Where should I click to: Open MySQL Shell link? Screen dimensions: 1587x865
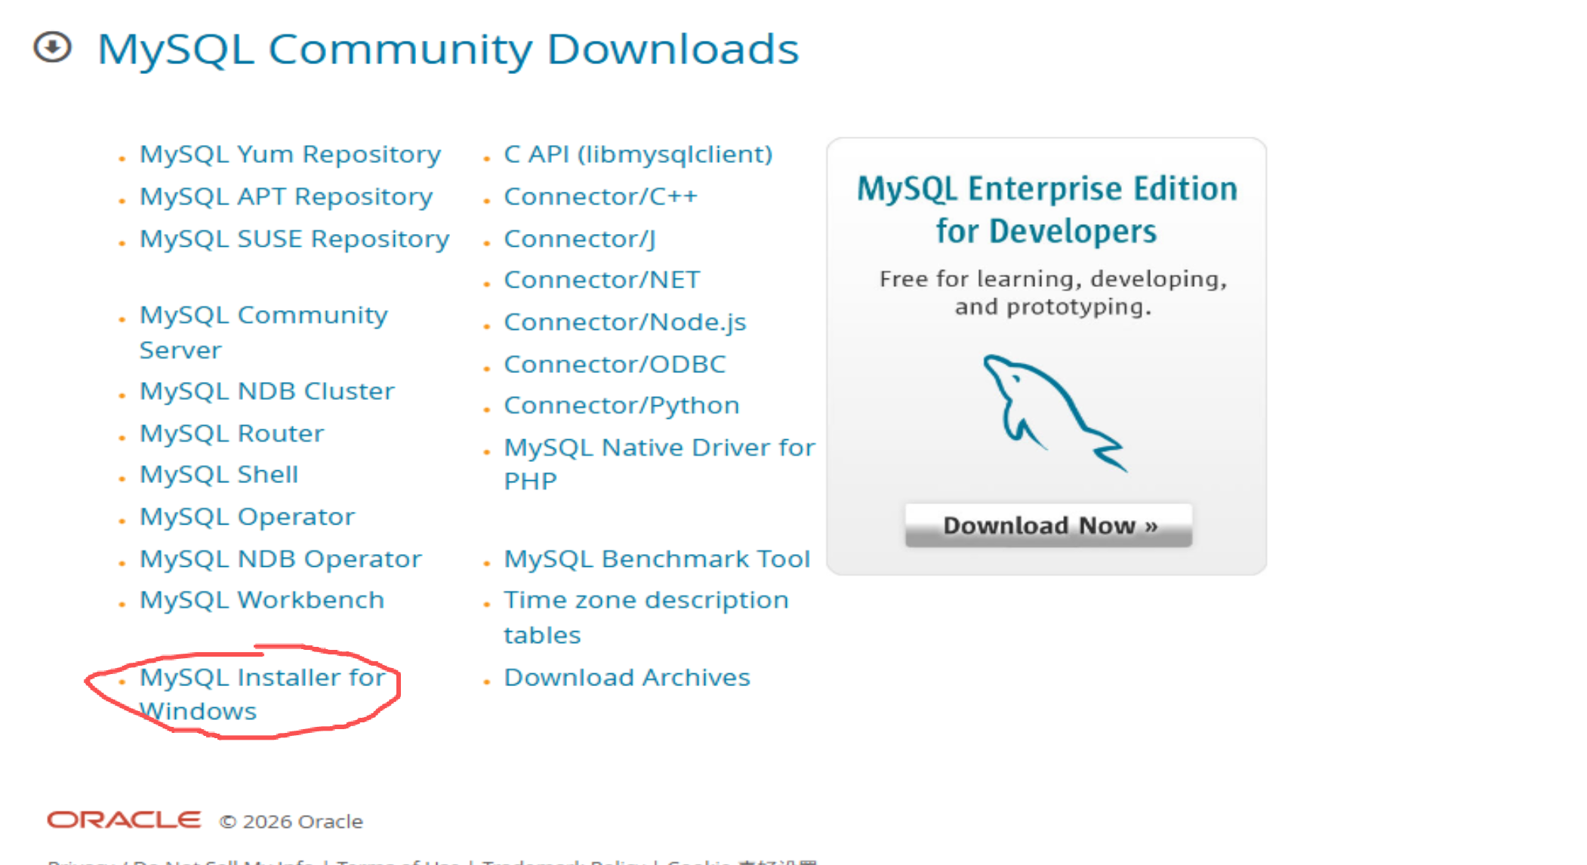pyautogui.click(x=219, y=475)
